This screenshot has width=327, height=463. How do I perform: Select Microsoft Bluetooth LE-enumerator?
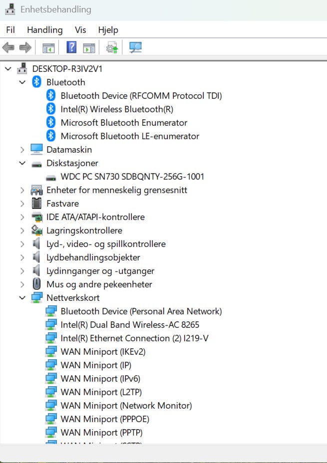point(130,136)
